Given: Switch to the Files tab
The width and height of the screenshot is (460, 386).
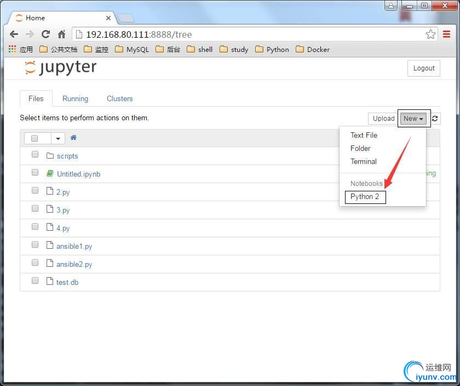Looking at the screenshot, I should tap(36, 98).
